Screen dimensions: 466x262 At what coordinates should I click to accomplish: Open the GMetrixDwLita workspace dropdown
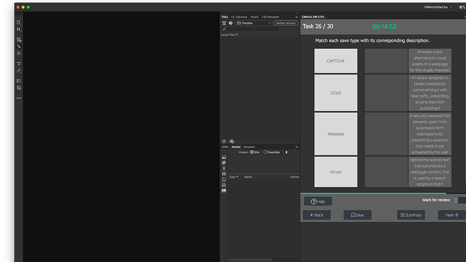(438, 7)
